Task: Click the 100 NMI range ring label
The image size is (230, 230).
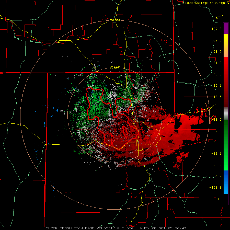Action: coord(115,20)
